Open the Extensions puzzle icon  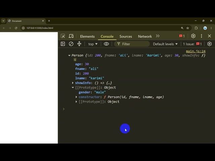196,28
